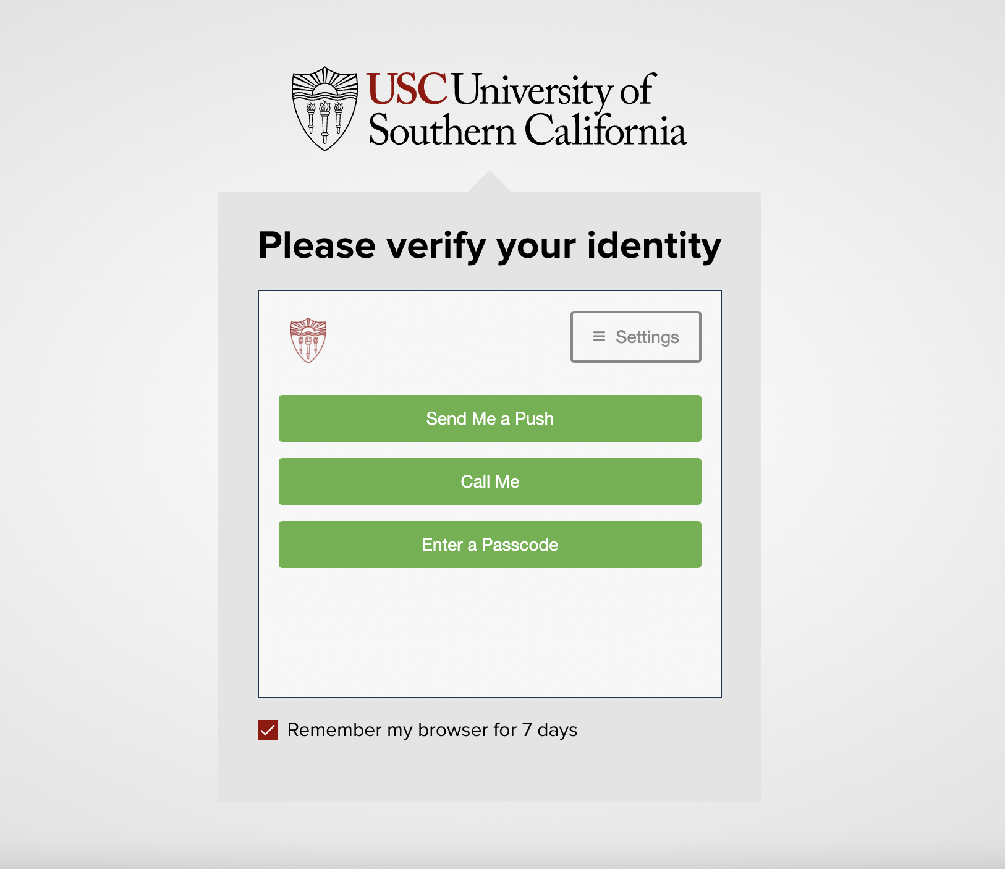Click the word 'Push' on the green button
The width and height of the screenshot is (1005, 869).
click(x=534, y=418)
